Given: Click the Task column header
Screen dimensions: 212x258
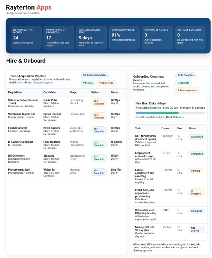Looking at the screenshot, I should pos(138,128).
